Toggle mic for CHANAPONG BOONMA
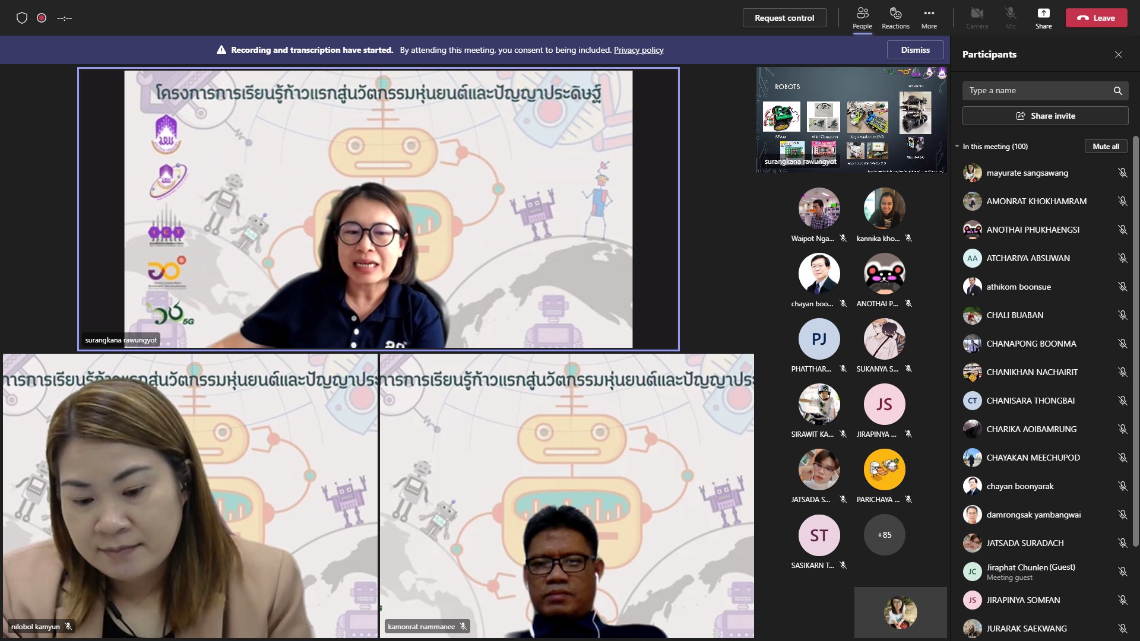Screen dimensions: 1140x641 click(x=1122, y=344)
